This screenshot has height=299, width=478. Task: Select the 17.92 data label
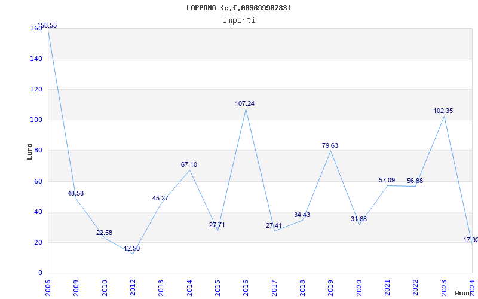(x=471, y=240)
